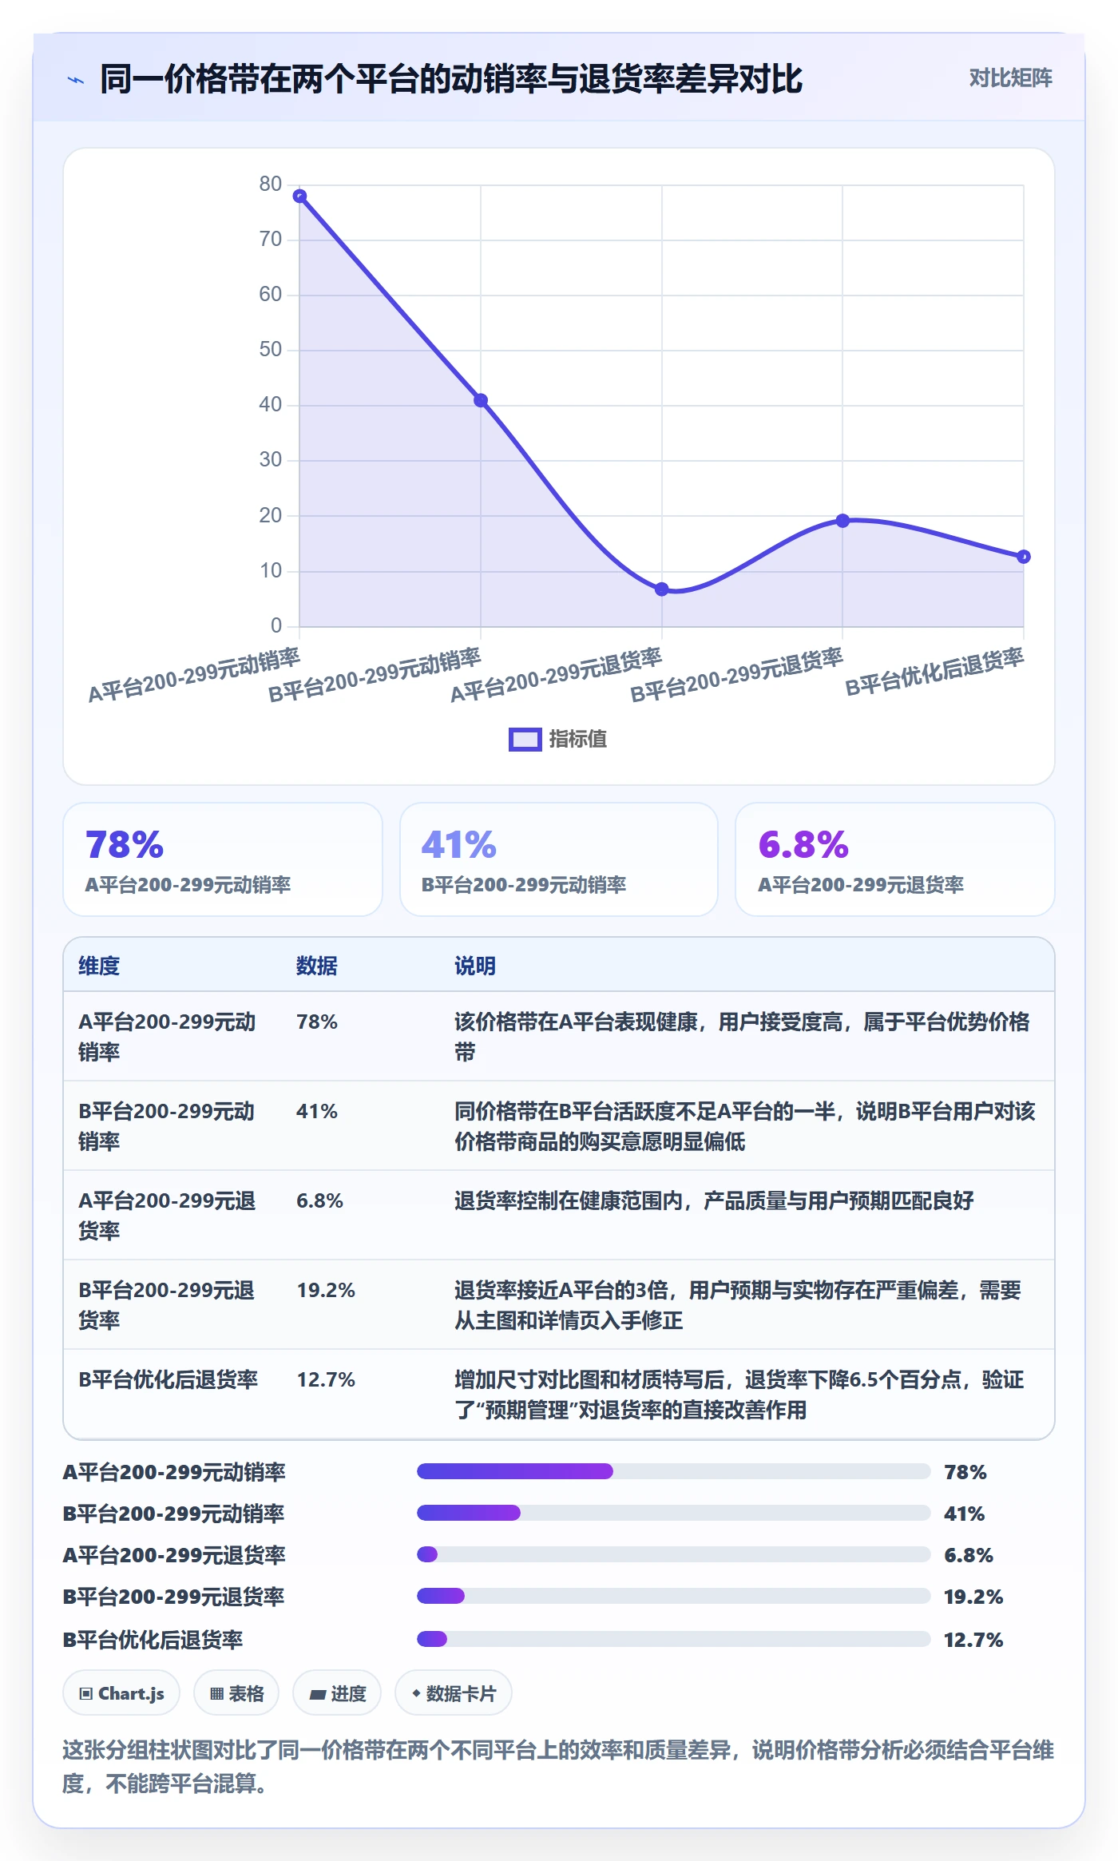Open the 78% stat card
Screen dimensions: 1118x1861
(223, 859)
